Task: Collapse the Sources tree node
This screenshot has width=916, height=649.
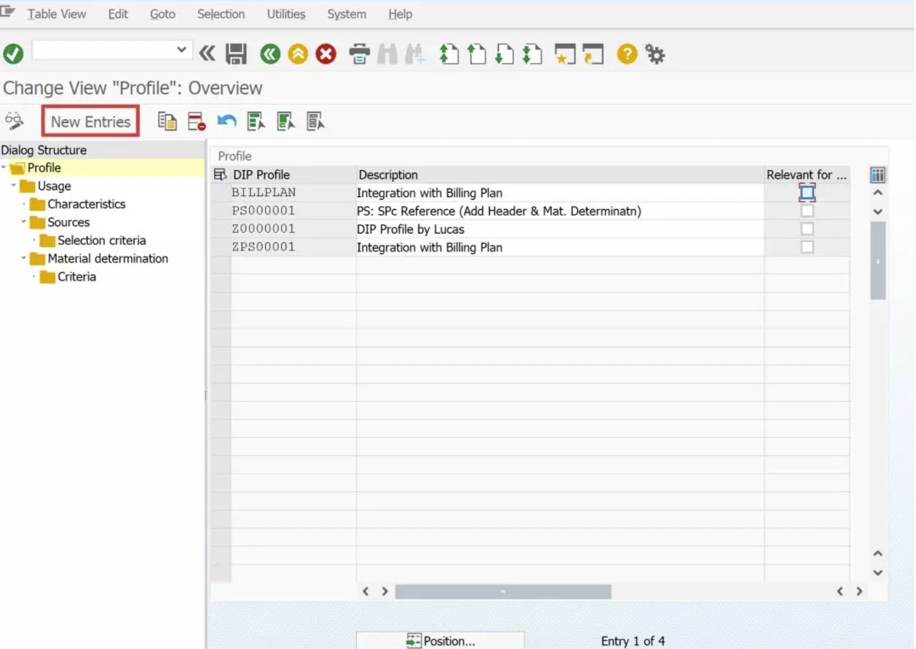Action: pyautogui.click(x=24, y=221)
